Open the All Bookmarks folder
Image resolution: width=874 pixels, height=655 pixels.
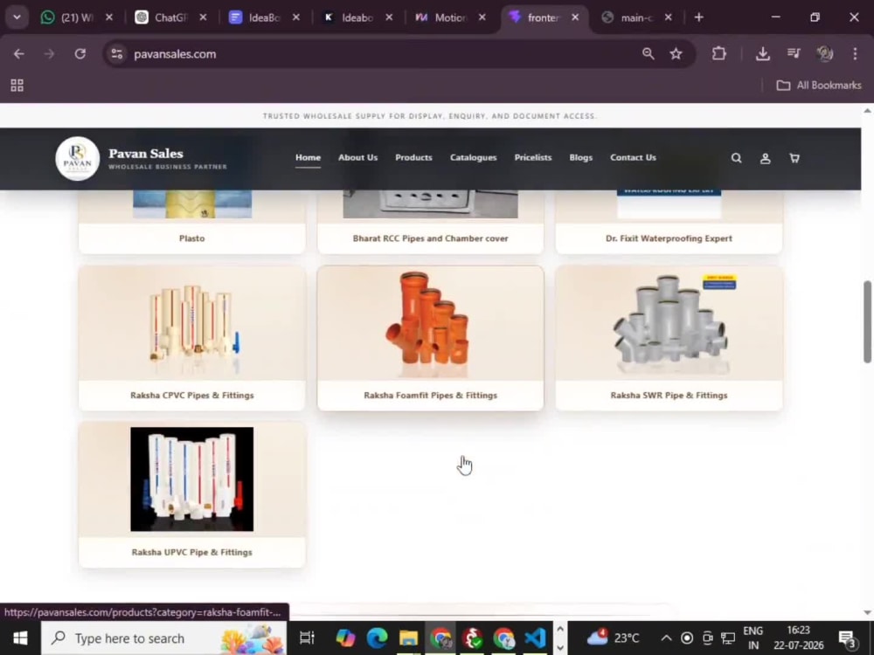click(819, 86)
